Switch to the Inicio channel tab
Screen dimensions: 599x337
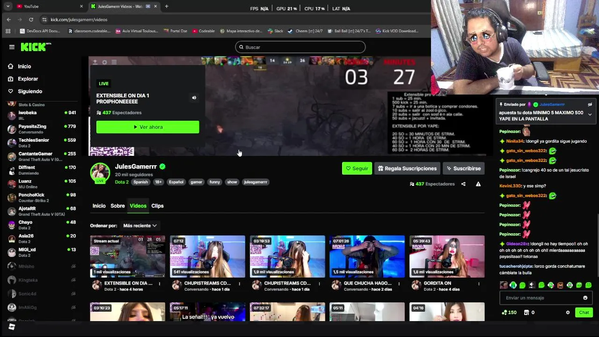coord(99,206)
